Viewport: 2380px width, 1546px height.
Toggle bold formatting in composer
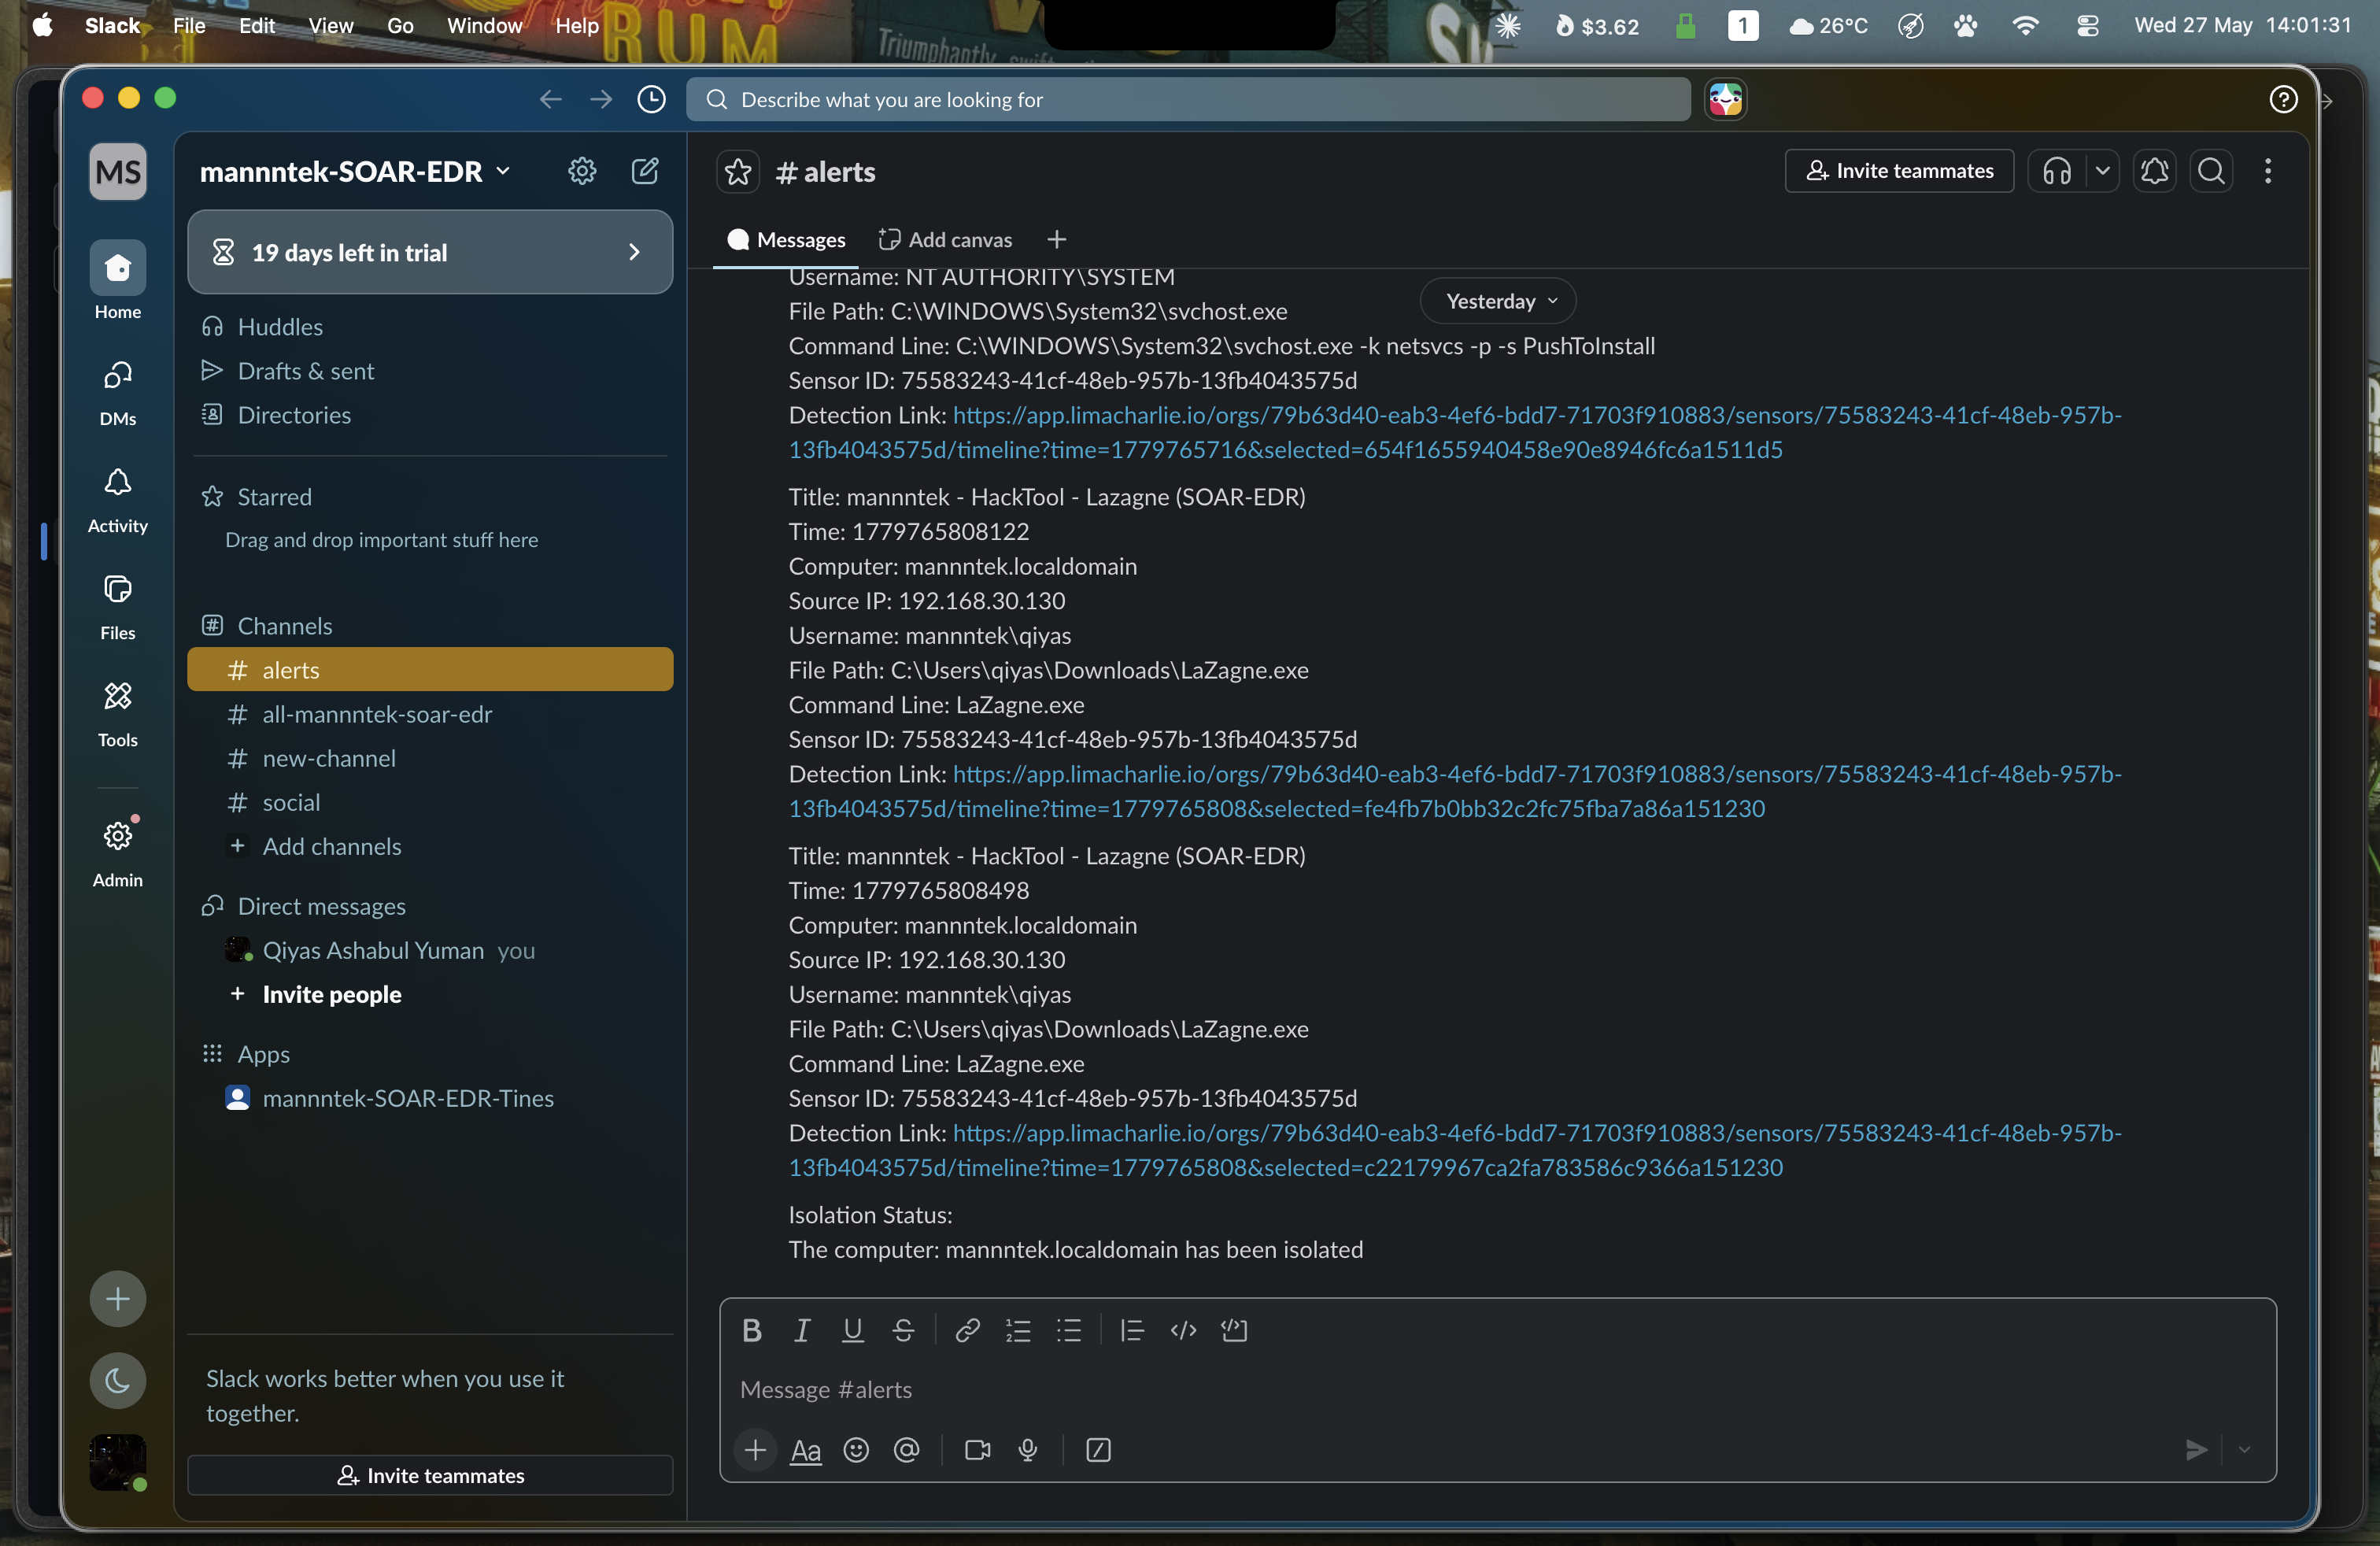coord(752,1330)
